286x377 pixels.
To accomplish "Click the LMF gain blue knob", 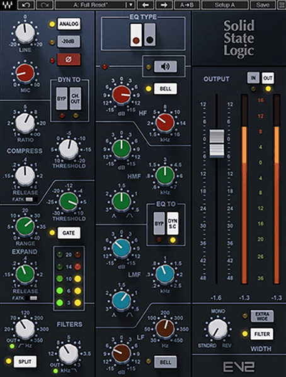I will coord(122,248).
